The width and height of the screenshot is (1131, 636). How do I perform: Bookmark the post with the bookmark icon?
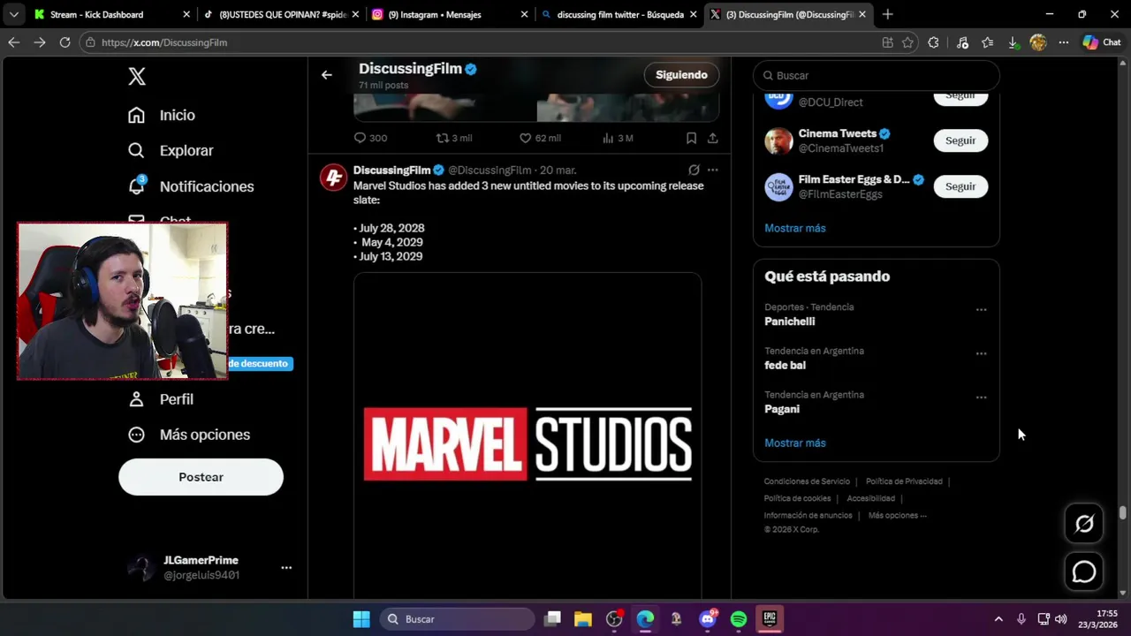[x=691, y=138]
